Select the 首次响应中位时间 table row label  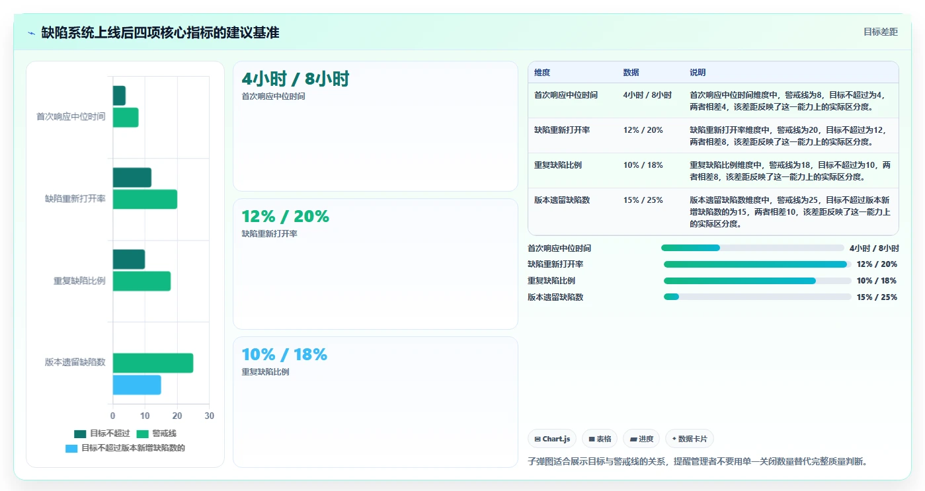[566, 95]
